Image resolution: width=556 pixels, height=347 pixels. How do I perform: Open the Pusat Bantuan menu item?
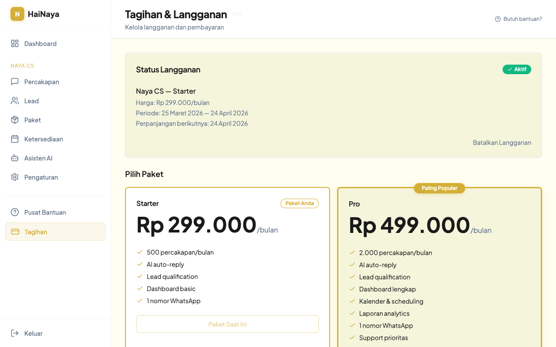pyautogui.click(x=45, y=212)
